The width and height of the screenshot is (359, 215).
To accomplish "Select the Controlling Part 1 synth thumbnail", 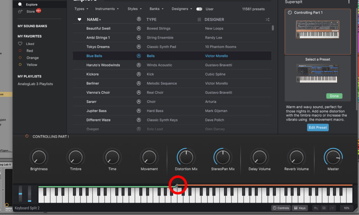I will tap(318, 29).
